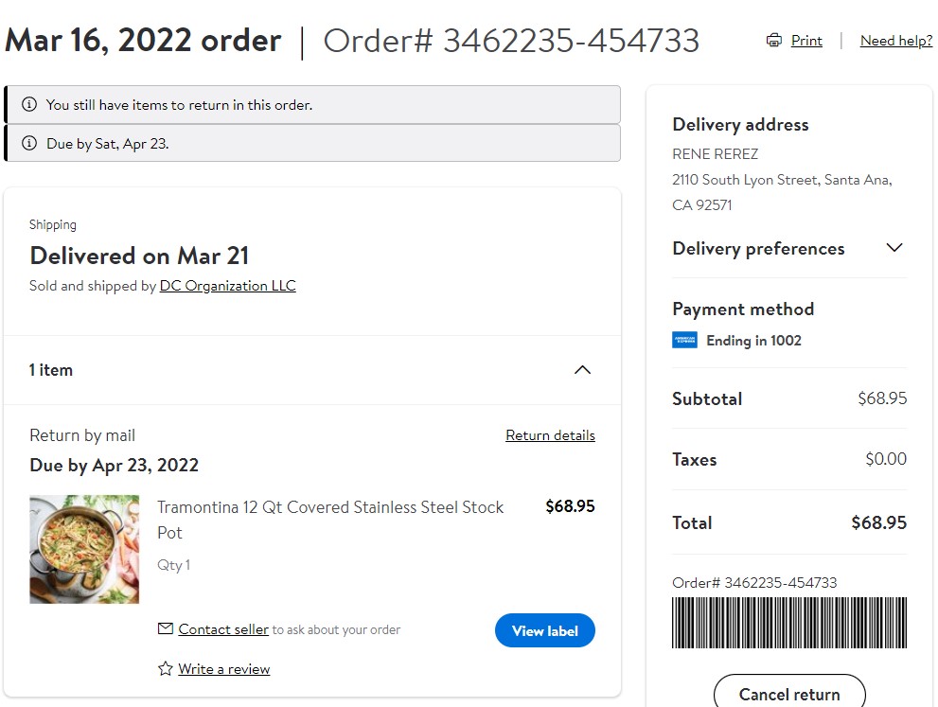Click the printer icon beside Print
The height and width of the screenshot is (707, 938).
(x=773, y=40)
